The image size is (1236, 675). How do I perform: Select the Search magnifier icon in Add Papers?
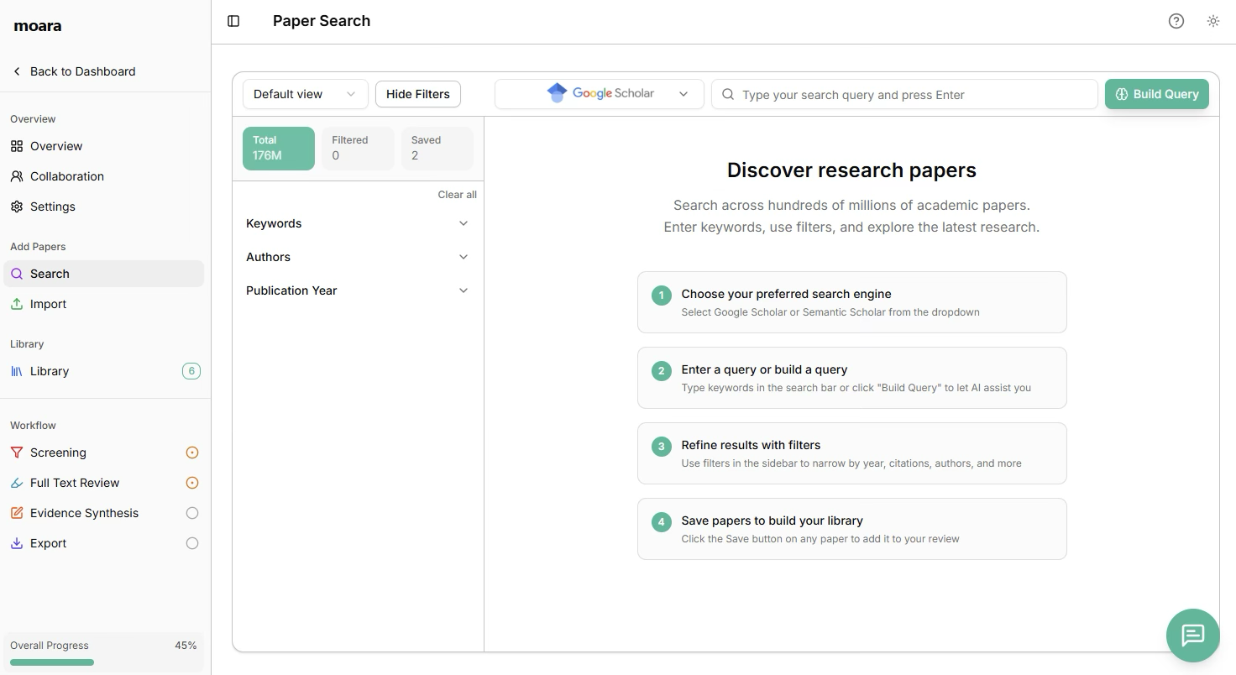coord(17,274)
